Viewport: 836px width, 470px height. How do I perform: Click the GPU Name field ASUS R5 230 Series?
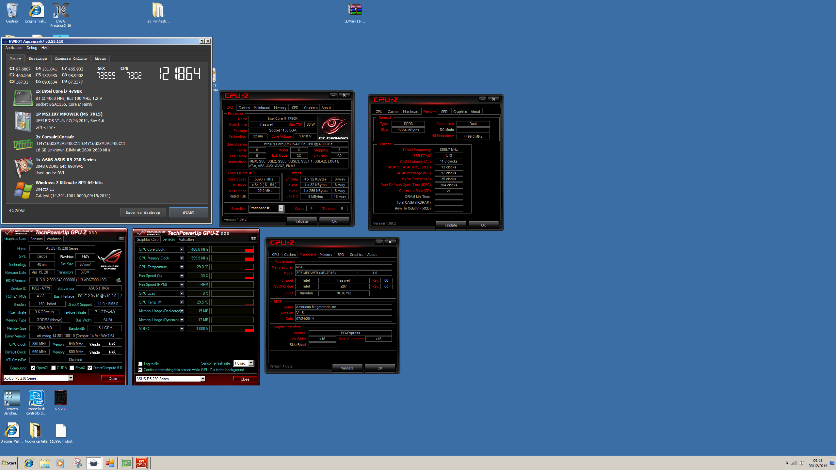click(62, 248)
